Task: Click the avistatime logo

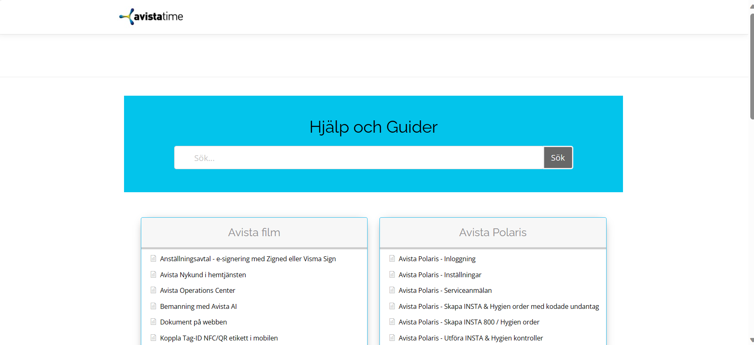Action: click(151, 16)
